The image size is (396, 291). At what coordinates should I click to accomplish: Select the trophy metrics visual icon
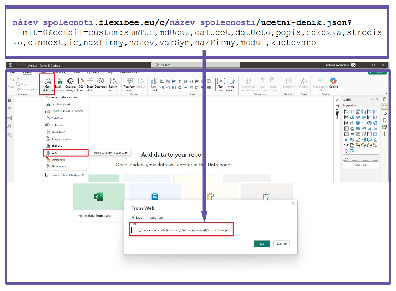click(x=346, y=146)
